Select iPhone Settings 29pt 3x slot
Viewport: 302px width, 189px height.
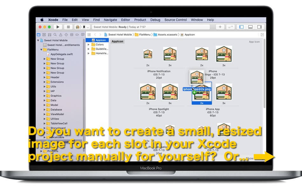(x=224, y=54)
